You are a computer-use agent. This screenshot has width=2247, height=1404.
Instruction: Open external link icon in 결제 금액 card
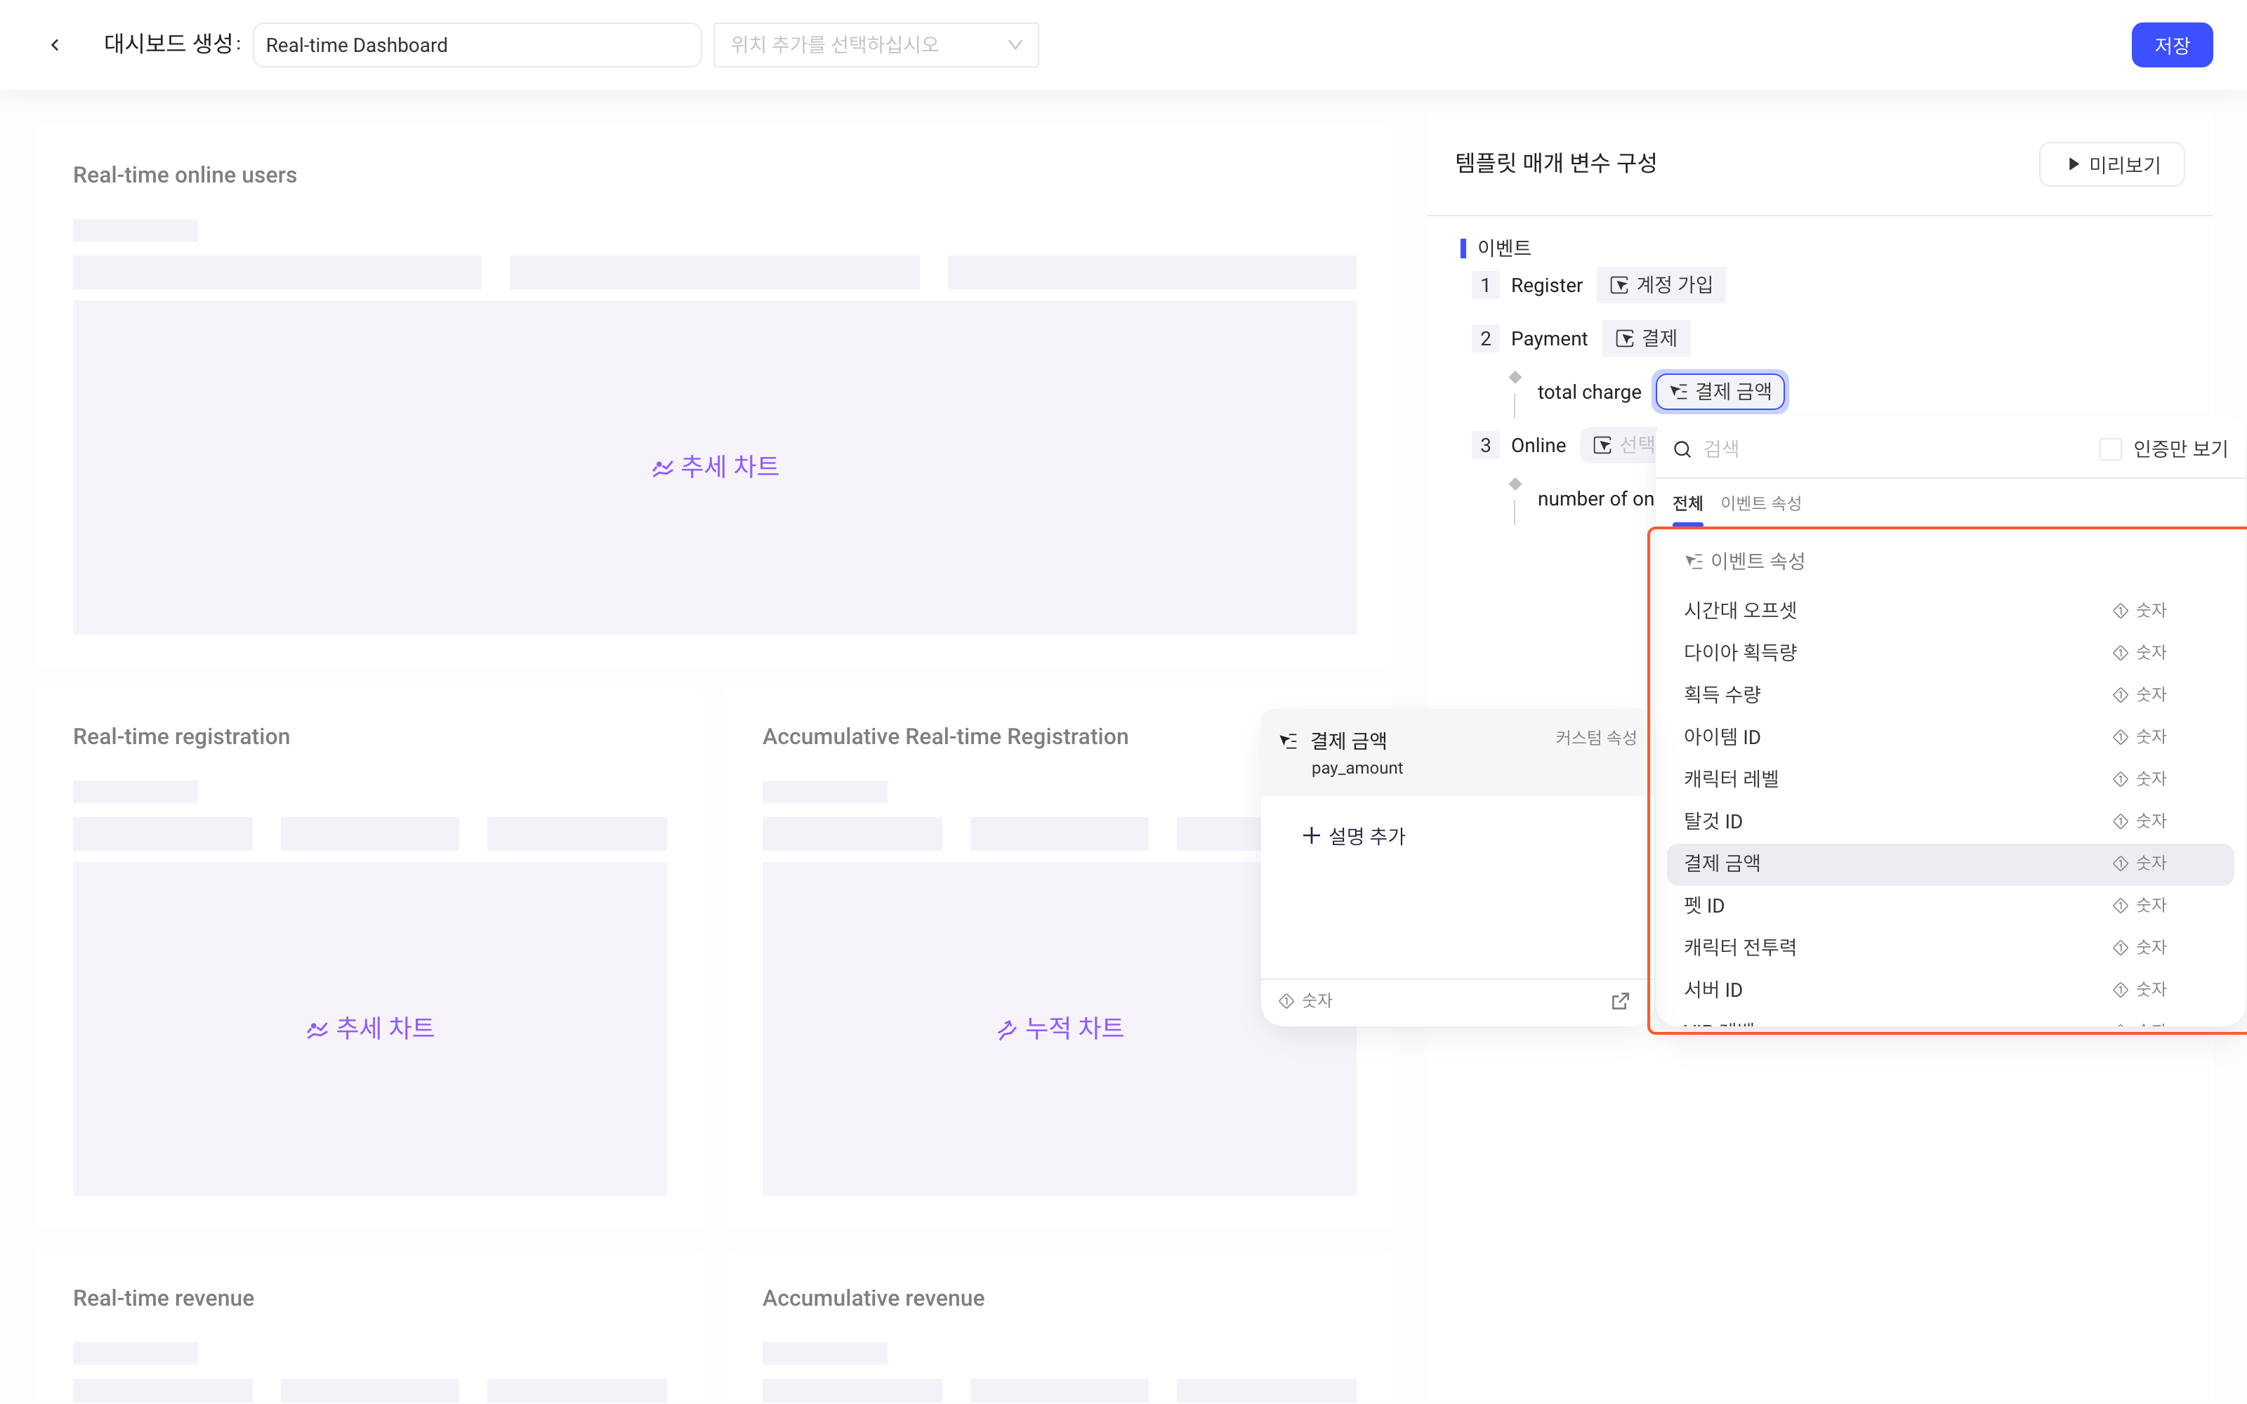point(1620,1001)
